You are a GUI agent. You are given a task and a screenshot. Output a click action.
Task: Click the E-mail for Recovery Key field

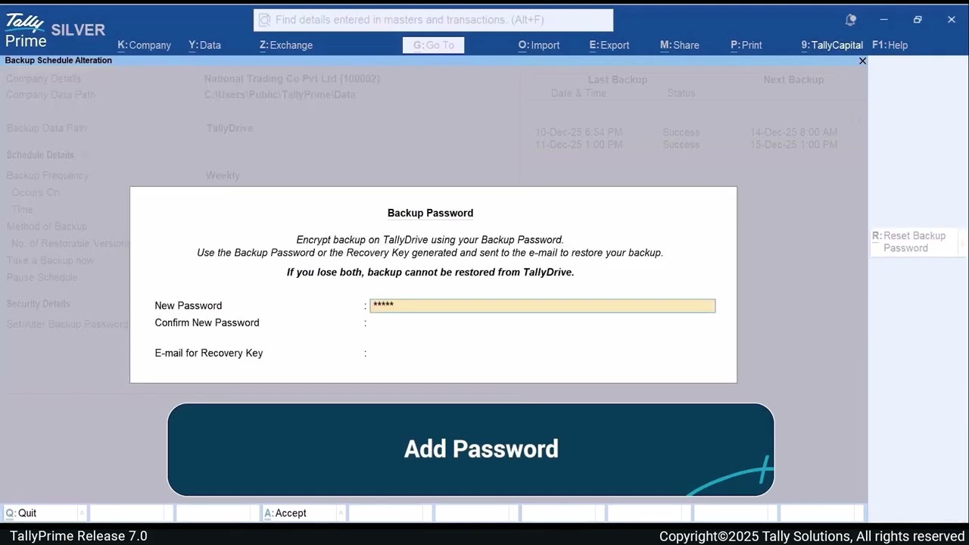click(542, 353)
